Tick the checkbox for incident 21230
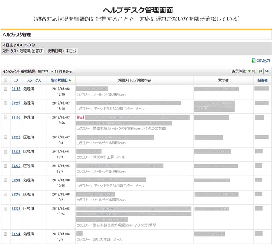Viewport: 273px width, 245px height. pos(5,166)
